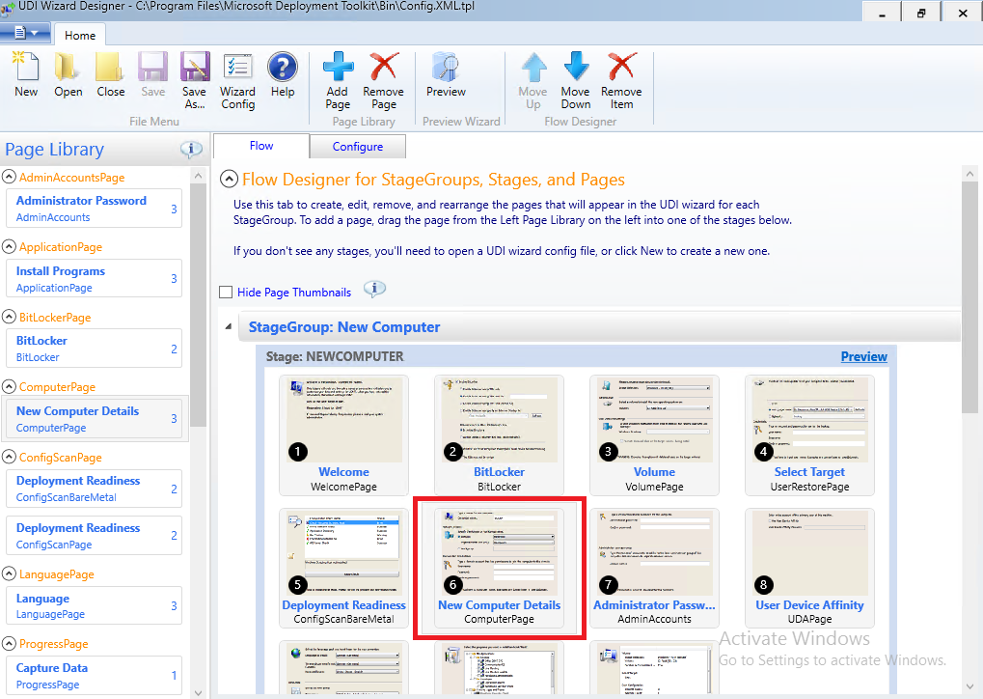This screenshot has width=983, height=699.
Task: Select the Volume page thumbnail
Action: coord(654,434)
